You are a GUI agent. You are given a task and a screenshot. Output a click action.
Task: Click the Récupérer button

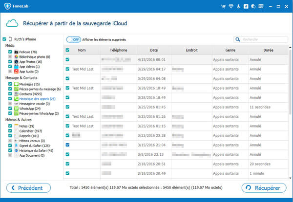tap(264, 188)
